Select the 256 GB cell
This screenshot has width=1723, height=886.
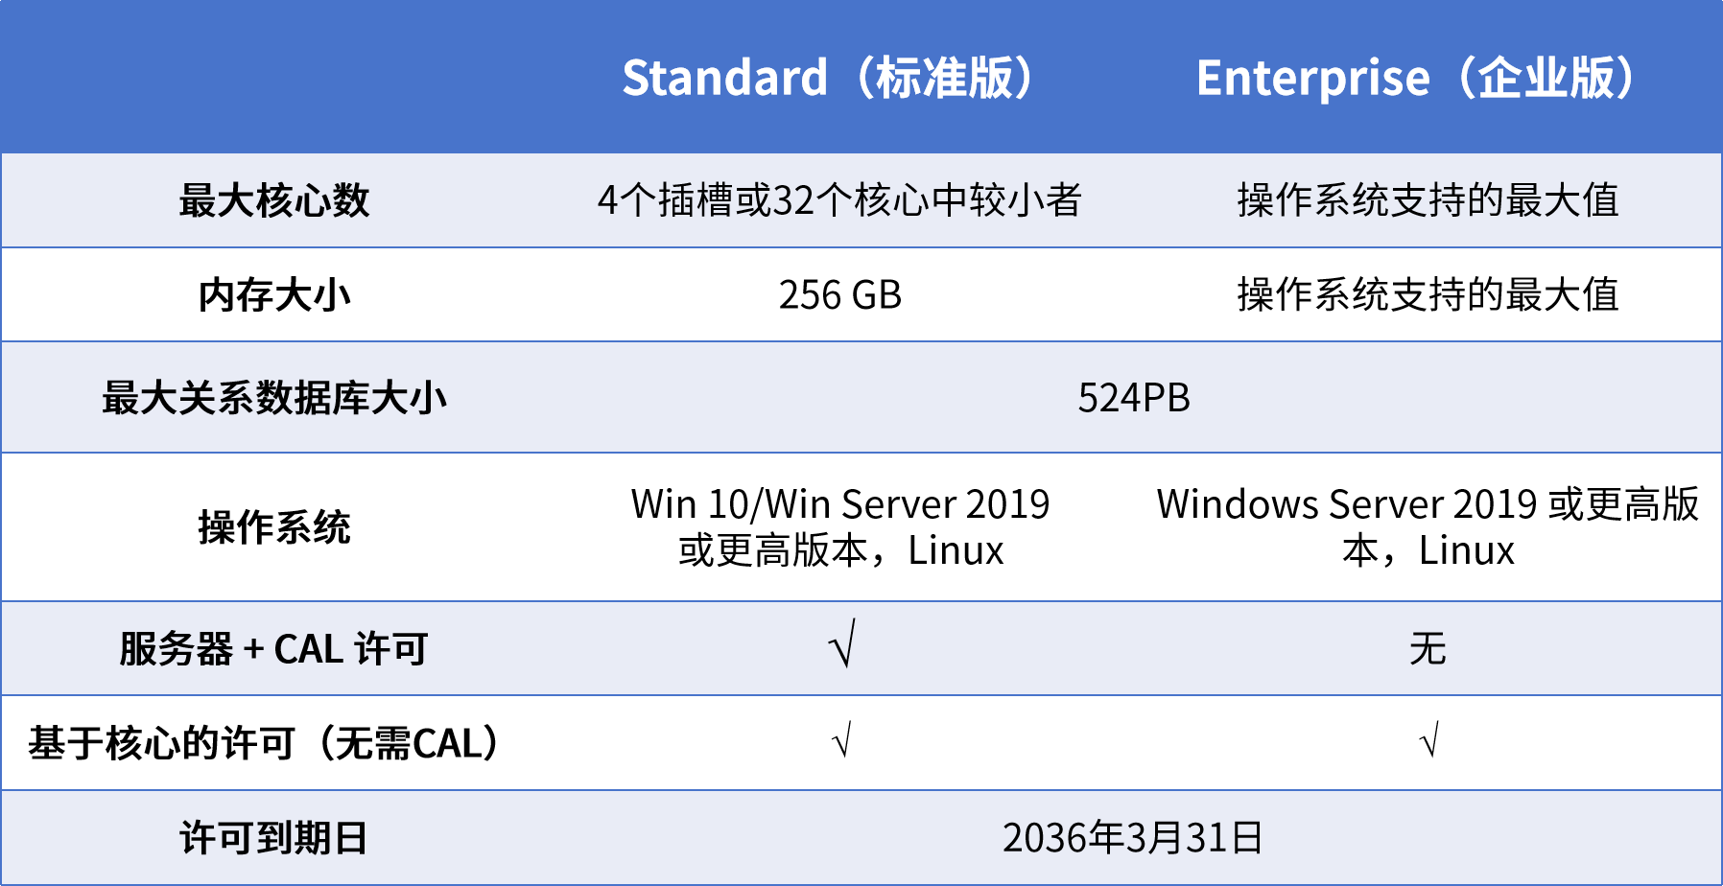[839, 294]
